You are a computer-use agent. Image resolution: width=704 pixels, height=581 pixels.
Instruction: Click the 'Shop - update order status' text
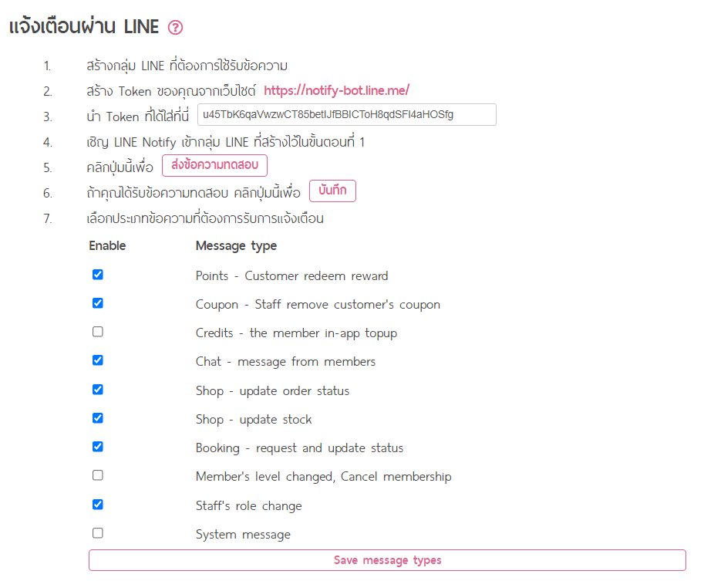(272, 391)
